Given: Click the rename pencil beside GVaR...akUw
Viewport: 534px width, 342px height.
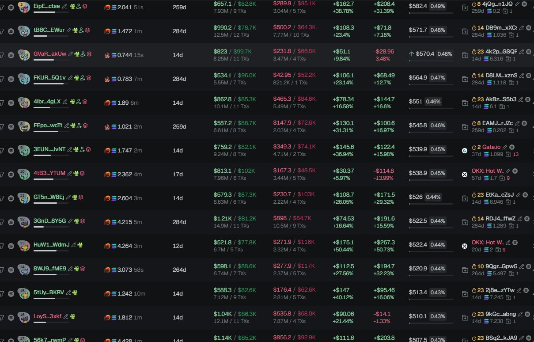Looking at the screenshot, I should pos(71,54).
